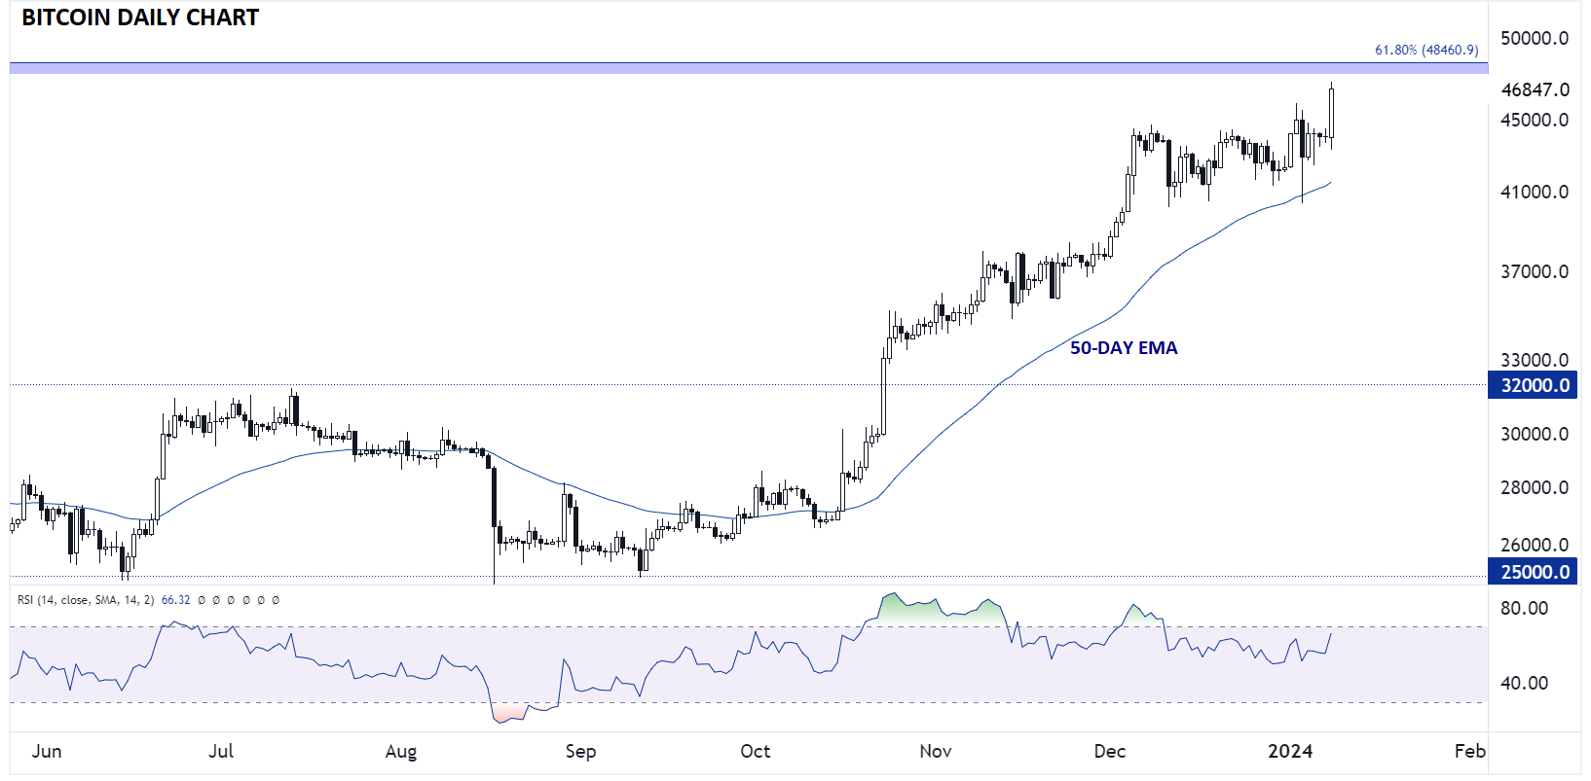Click the Sep date label
1591x781 pixels.
pyautogui.click(x=580, y=752)
